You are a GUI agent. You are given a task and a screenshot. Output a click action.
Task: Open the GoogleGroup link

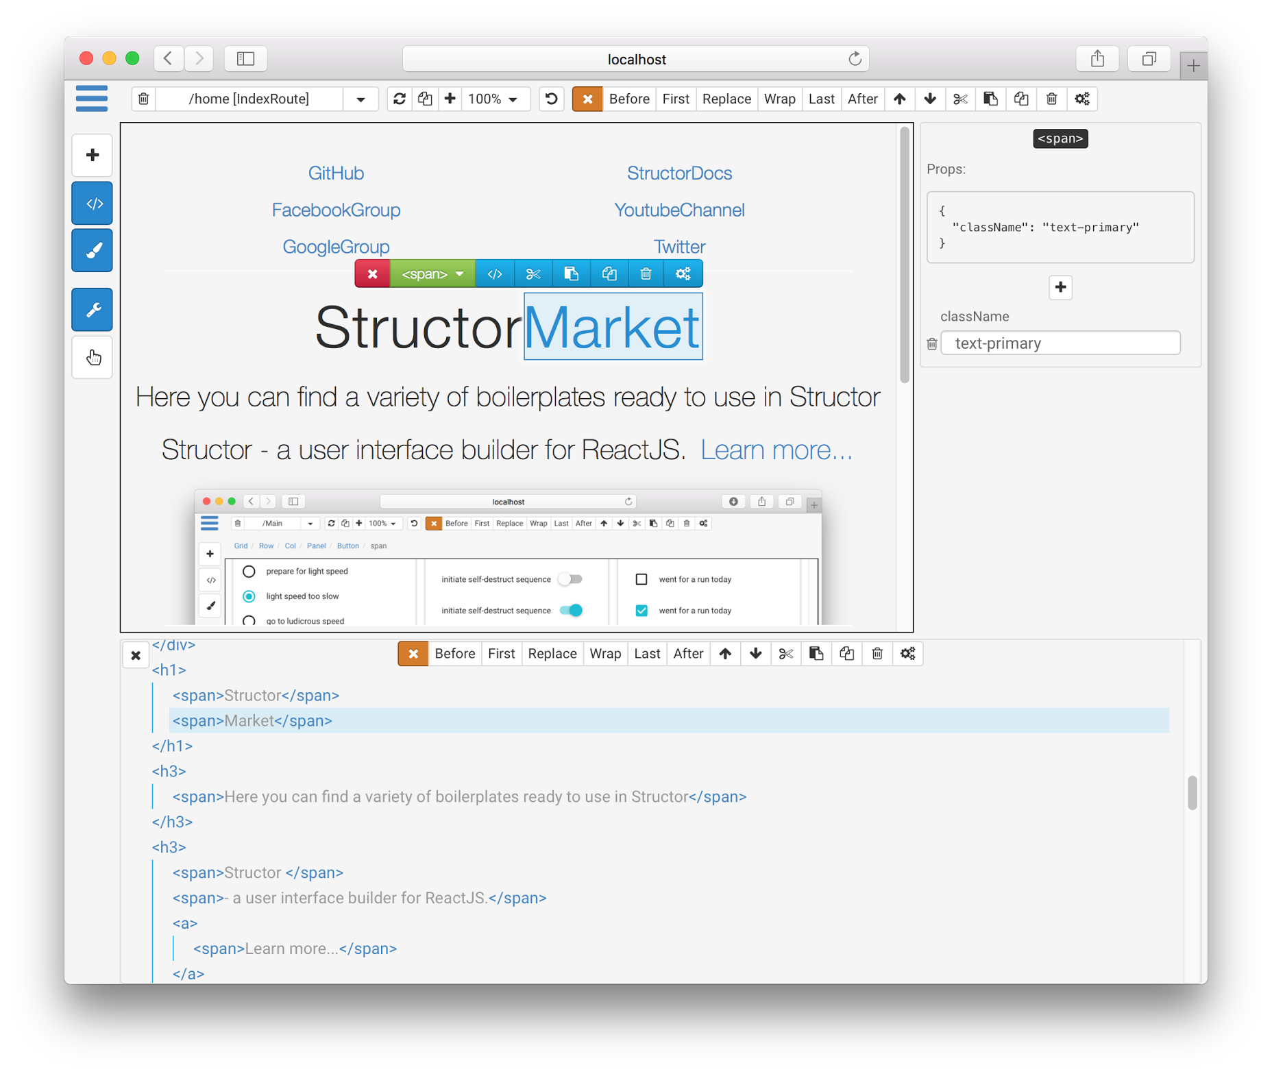click(336, 247)
